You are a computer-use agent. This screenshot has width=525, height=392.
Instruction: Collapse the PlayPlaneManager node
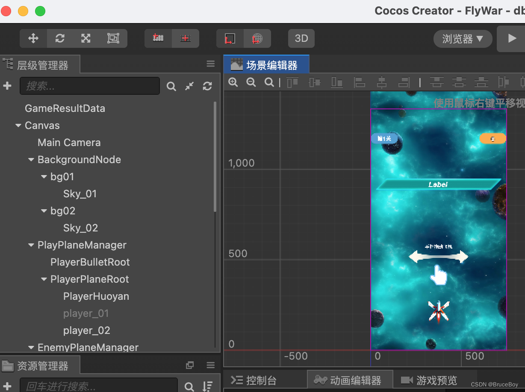tap(30, 245)
